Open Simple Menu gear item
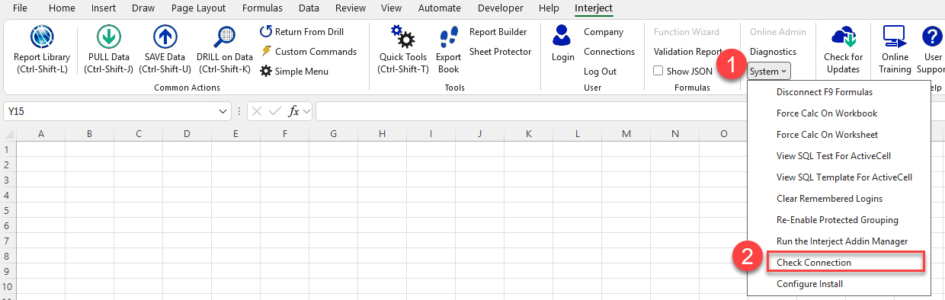The height and width of the screenshot is (300, 945). [294, 72]
